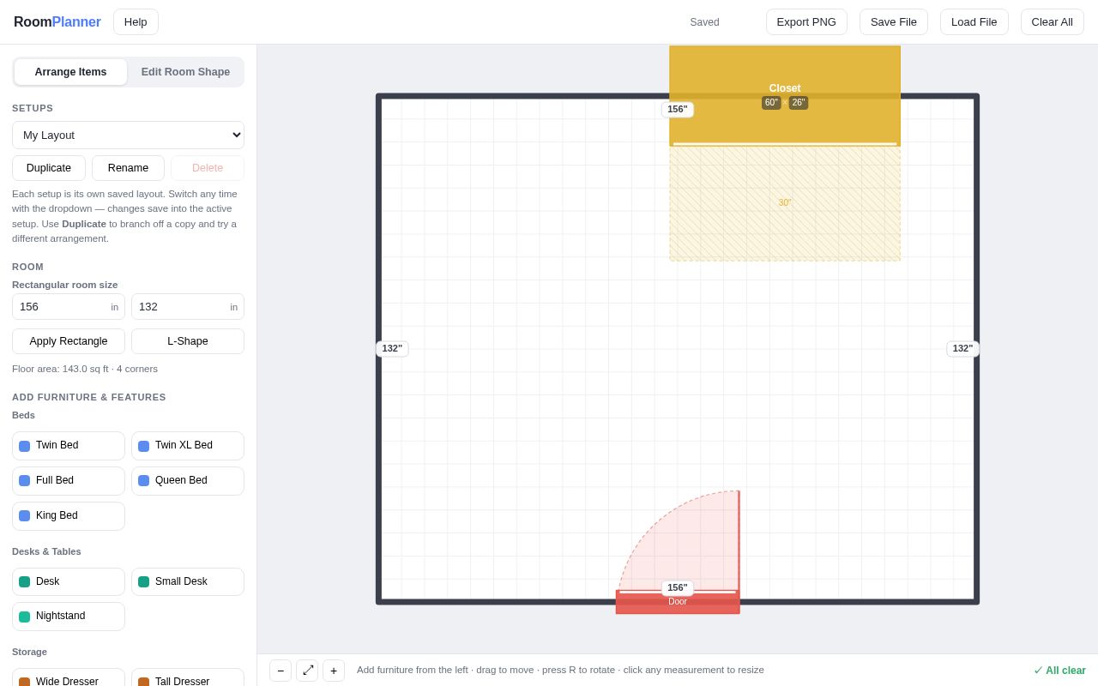
Task: Click the room width field showing 156
Action: [69, 307]
